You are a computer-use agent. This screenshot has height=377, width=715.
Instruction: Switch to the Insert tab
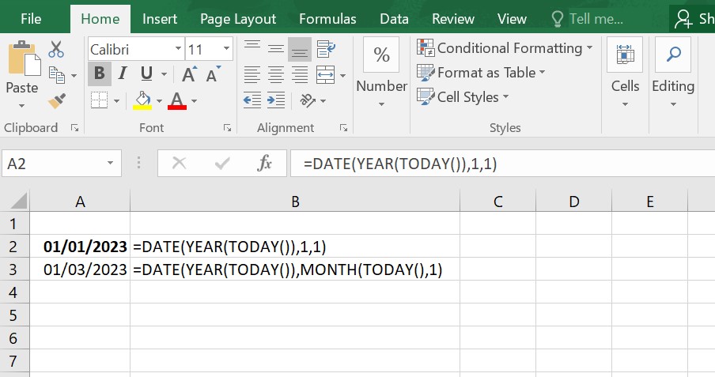(160, 19)
